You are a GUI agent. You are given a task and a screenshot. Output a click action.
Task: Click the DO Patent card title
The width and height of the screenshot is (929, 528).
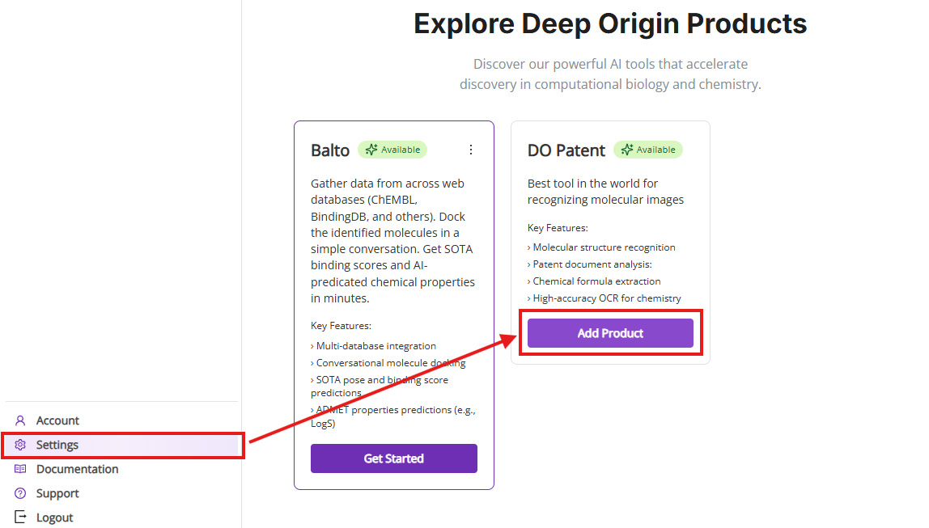click(x=566, y=150)
